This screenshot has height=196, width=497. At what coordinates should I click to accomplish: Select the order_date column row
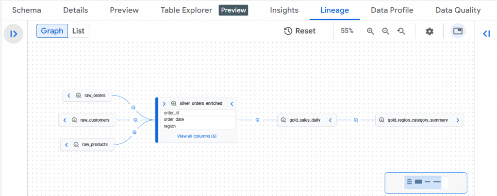(x=199, y=119)
